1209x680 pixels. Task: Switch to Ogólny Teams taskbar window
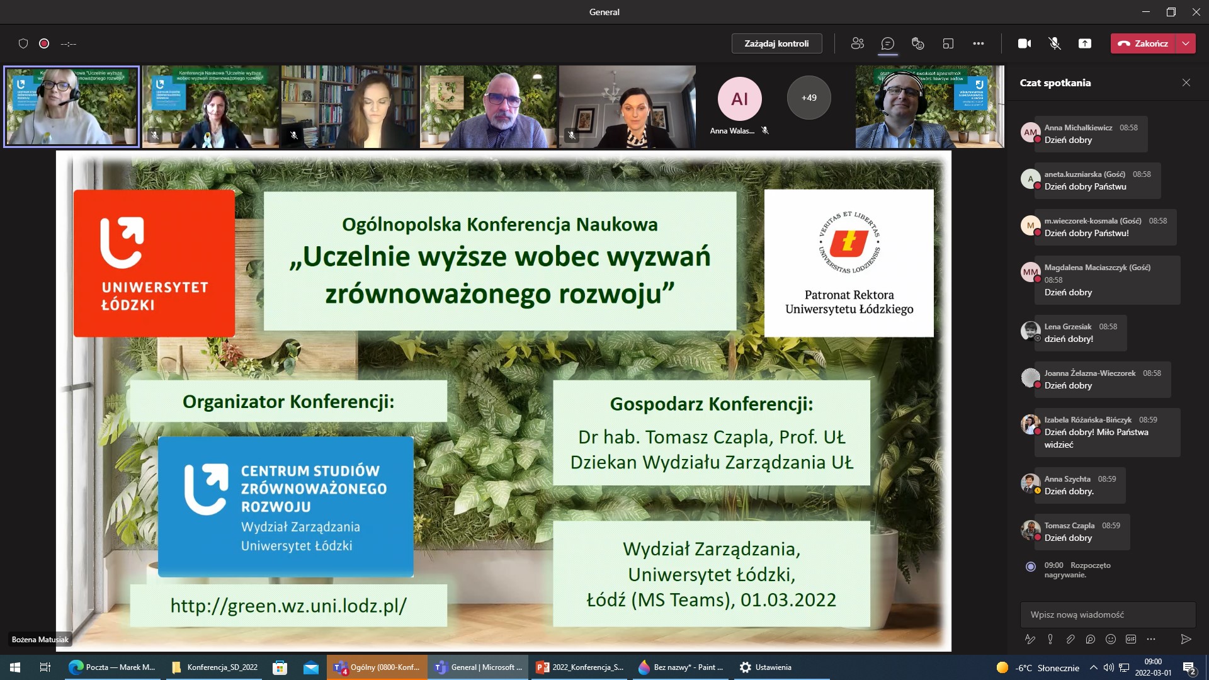pyautogui.click(x=377, y=667)
